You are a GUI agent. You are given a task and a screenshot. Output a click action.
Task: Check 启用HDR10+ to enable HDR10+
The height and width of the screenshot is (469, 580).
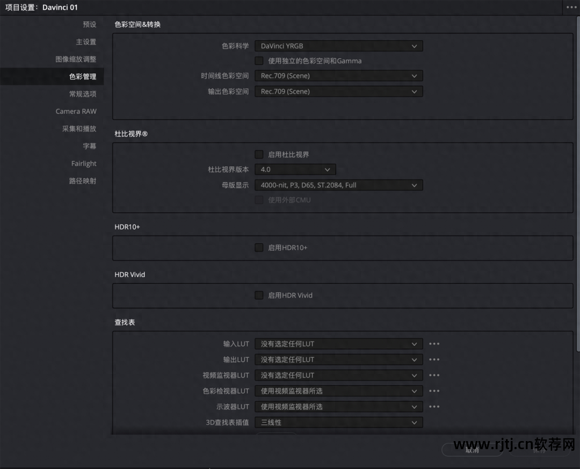[259, 248]
